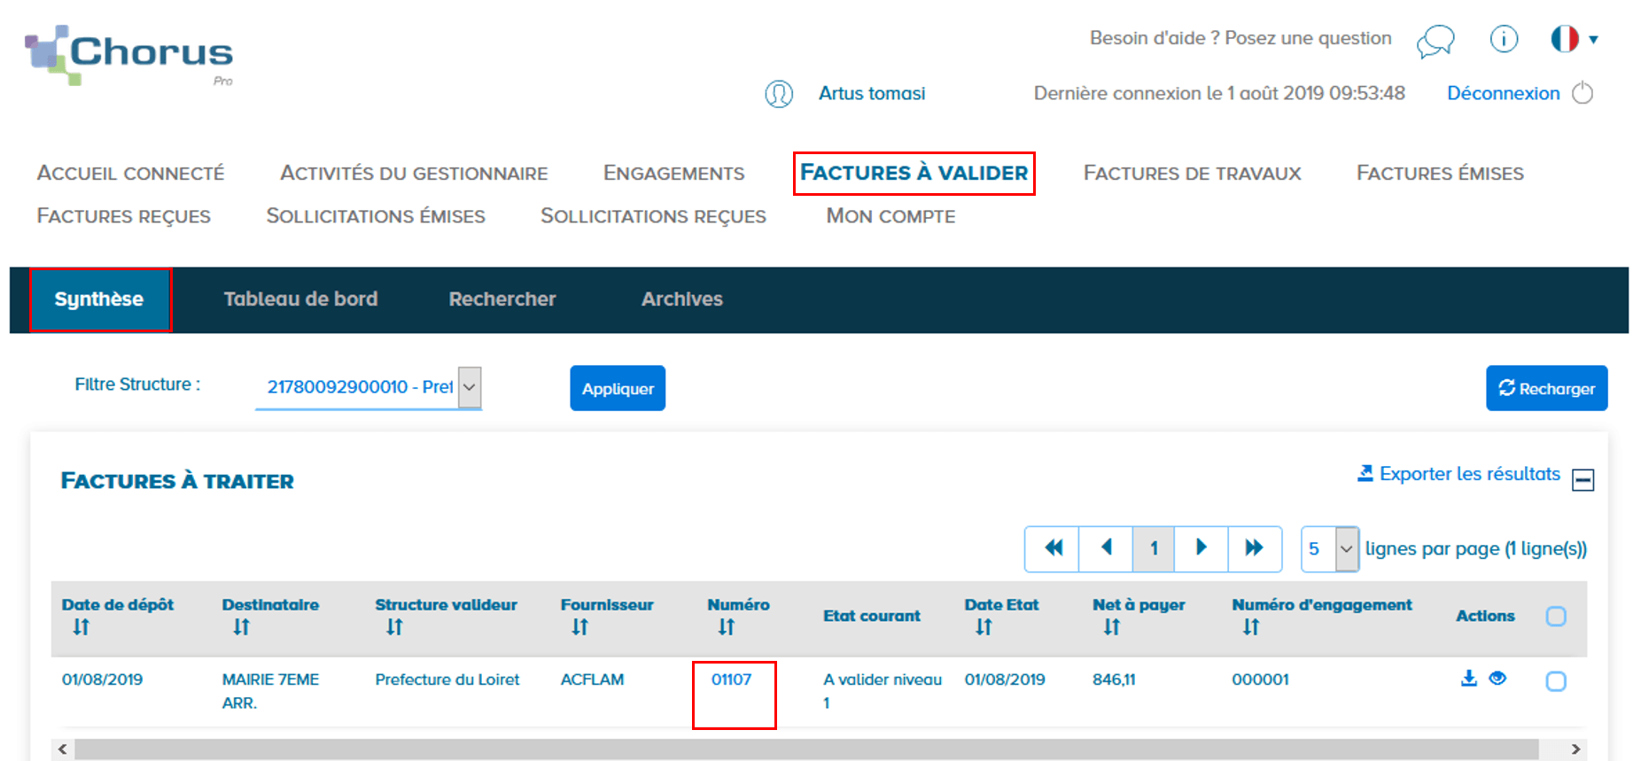1633x761 pixels.
Task: Sort by Fournisseur column
Action: click(580, 627)
